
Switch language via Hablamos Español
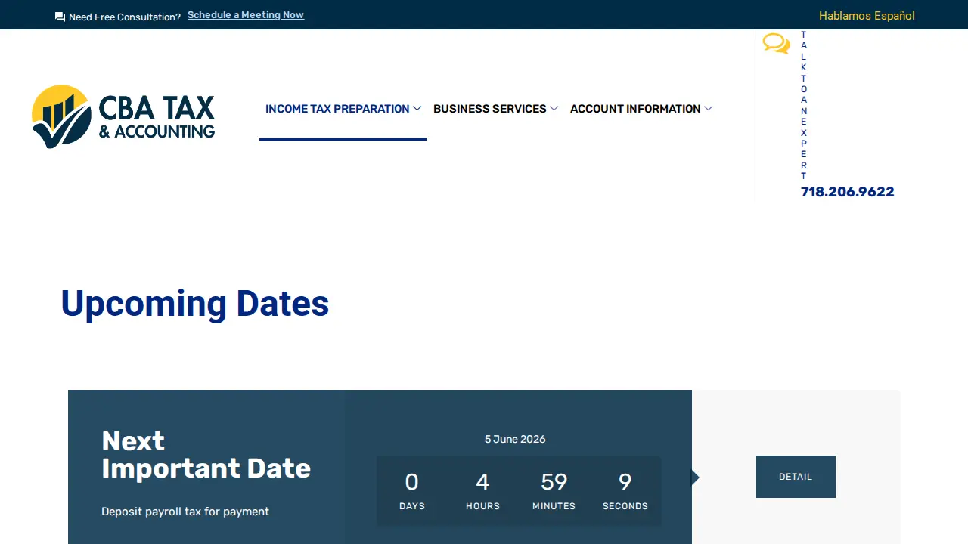point(867,16)
